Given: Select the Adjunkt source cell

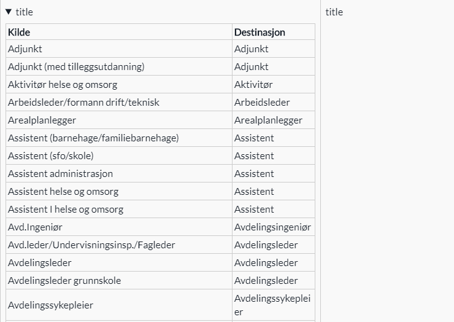Looking at the screenshot, I should [25, 49].
